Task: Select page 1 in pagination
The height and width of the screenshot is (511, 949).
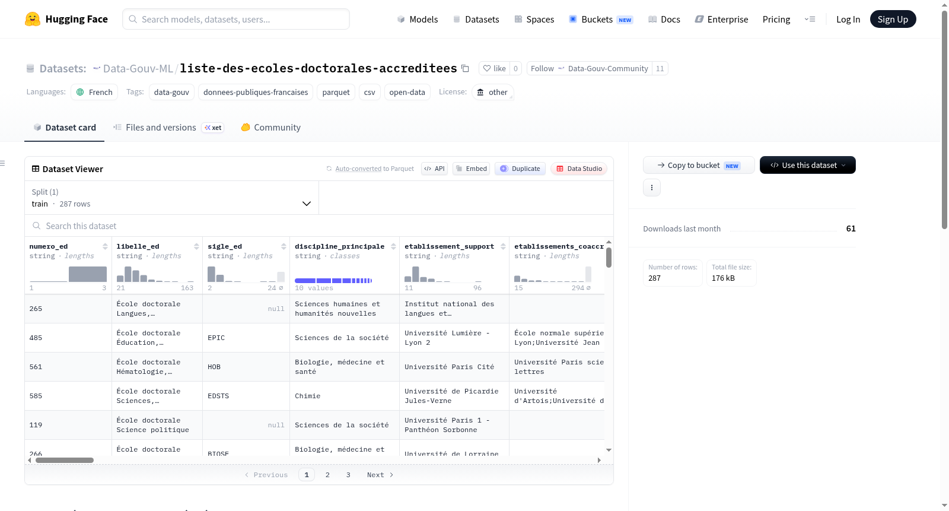Action: coord(307,475)
